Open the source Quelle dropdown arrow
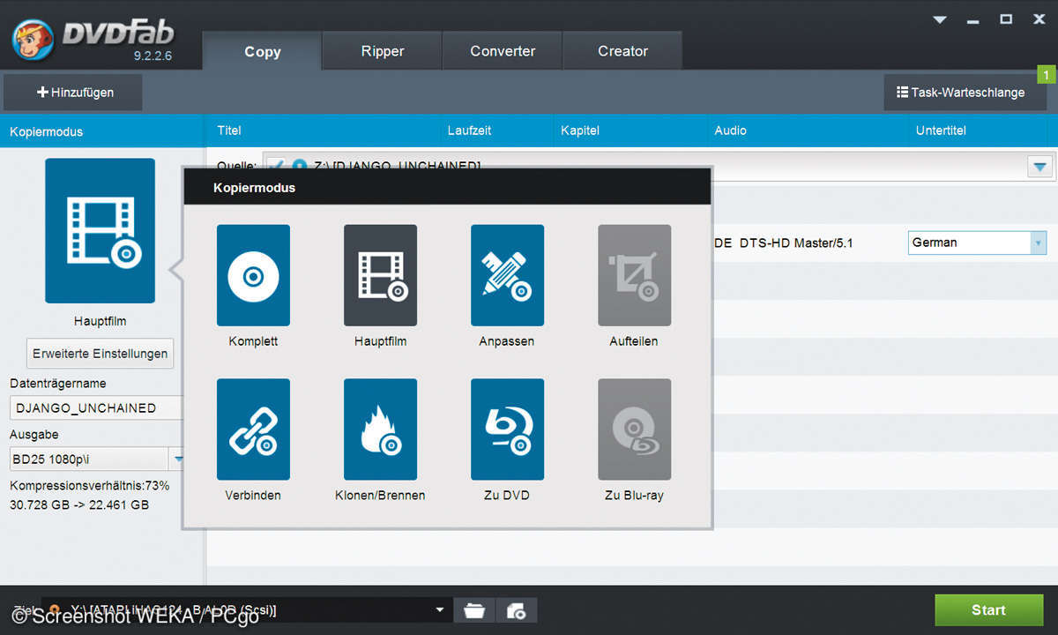Screen dimensions: 1058x635 click(1041, 166)
